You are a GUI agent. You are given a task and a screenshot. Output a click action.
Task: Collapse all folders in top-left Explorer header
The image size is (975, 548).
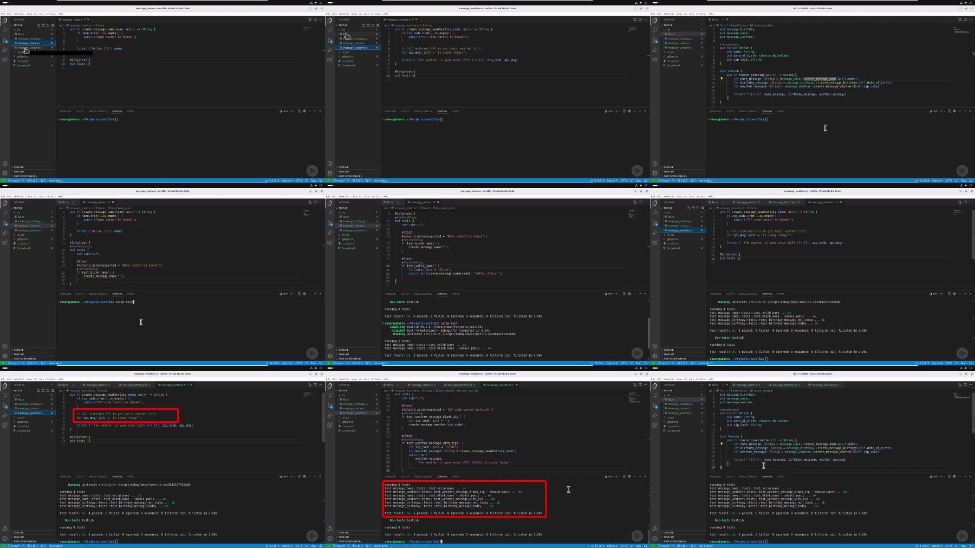click(x=53, y=25)
